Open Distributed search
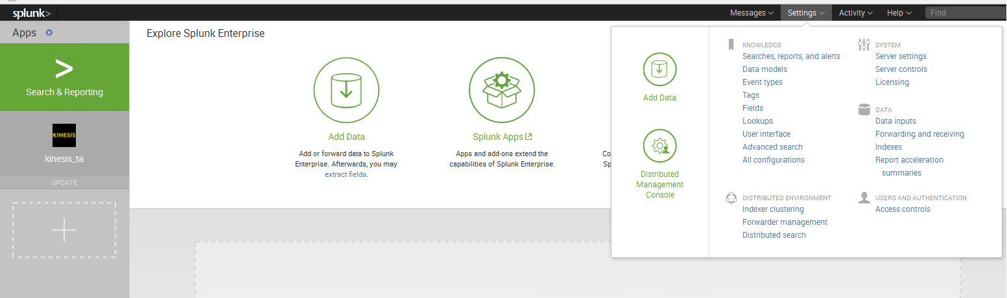This screenshot has width=1007, height=298. (774, 235)
